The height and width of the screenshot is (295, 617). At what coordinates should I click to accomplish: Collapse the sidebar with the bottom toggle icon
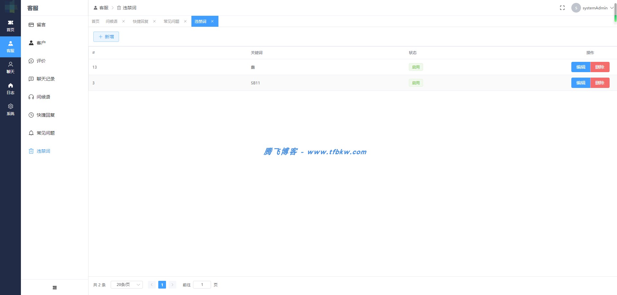[54, 287]
